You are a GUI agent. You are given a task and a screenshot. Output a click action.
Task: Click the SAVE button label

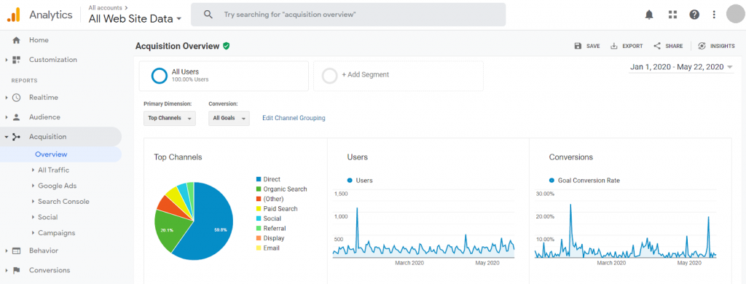pyautogui.click(x=593, y=46)
